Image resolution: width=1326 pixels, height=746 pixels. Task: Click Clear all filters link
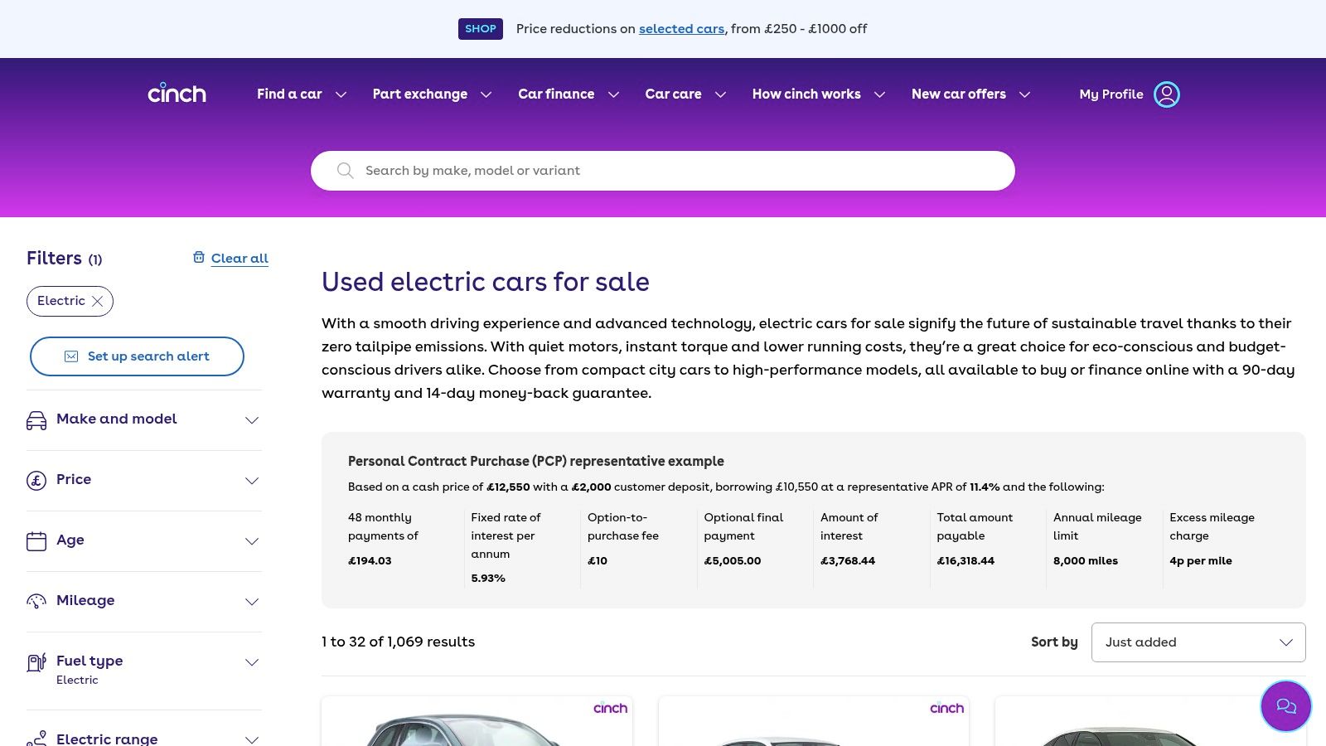click(x=240, y=259)
